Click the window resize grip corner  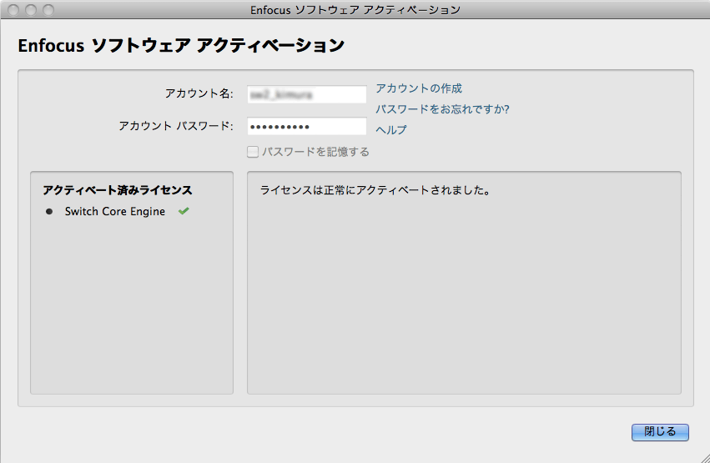[x=704, y=458]
